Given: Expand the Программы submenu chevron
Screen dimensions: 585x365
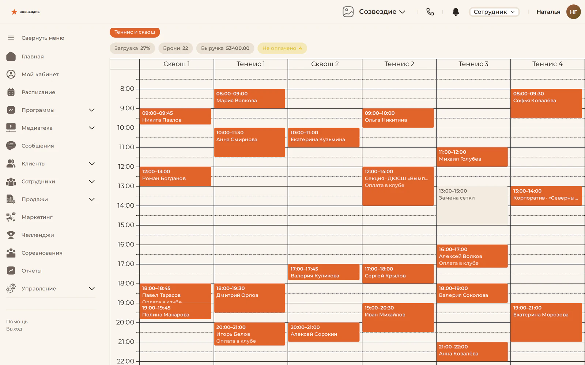Looking at the screenshot, I should (92, 110).
